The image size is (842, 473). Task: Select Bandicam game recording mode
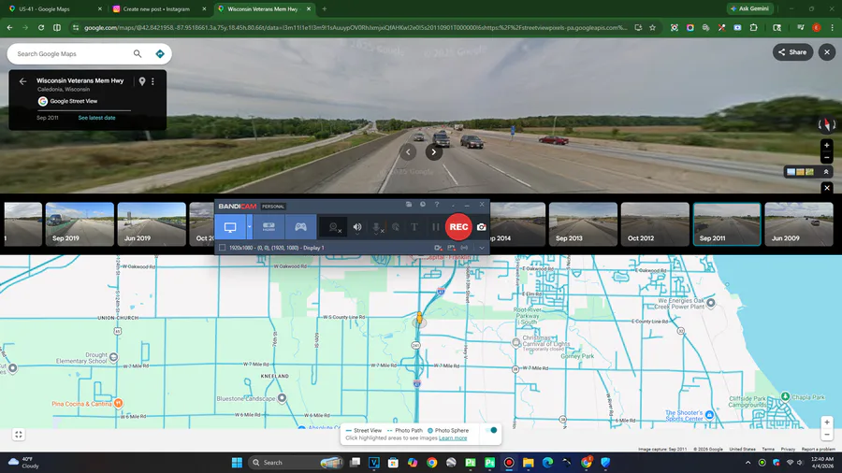point(300,227)
